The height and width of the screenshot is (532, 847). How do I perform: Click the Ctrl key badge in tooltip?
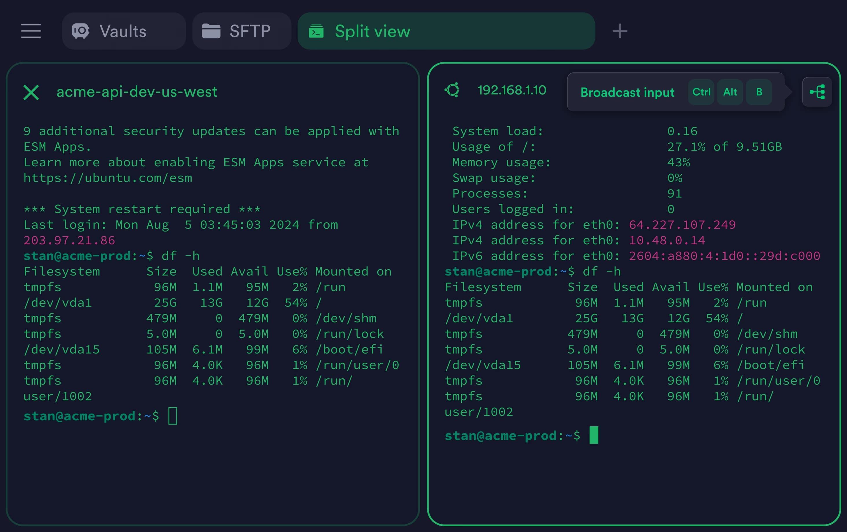click(x=701, y=92)
